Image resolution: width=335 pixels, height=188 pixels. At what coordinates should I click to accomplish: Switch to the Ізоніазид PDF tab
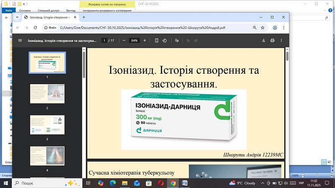click(49, 17)
